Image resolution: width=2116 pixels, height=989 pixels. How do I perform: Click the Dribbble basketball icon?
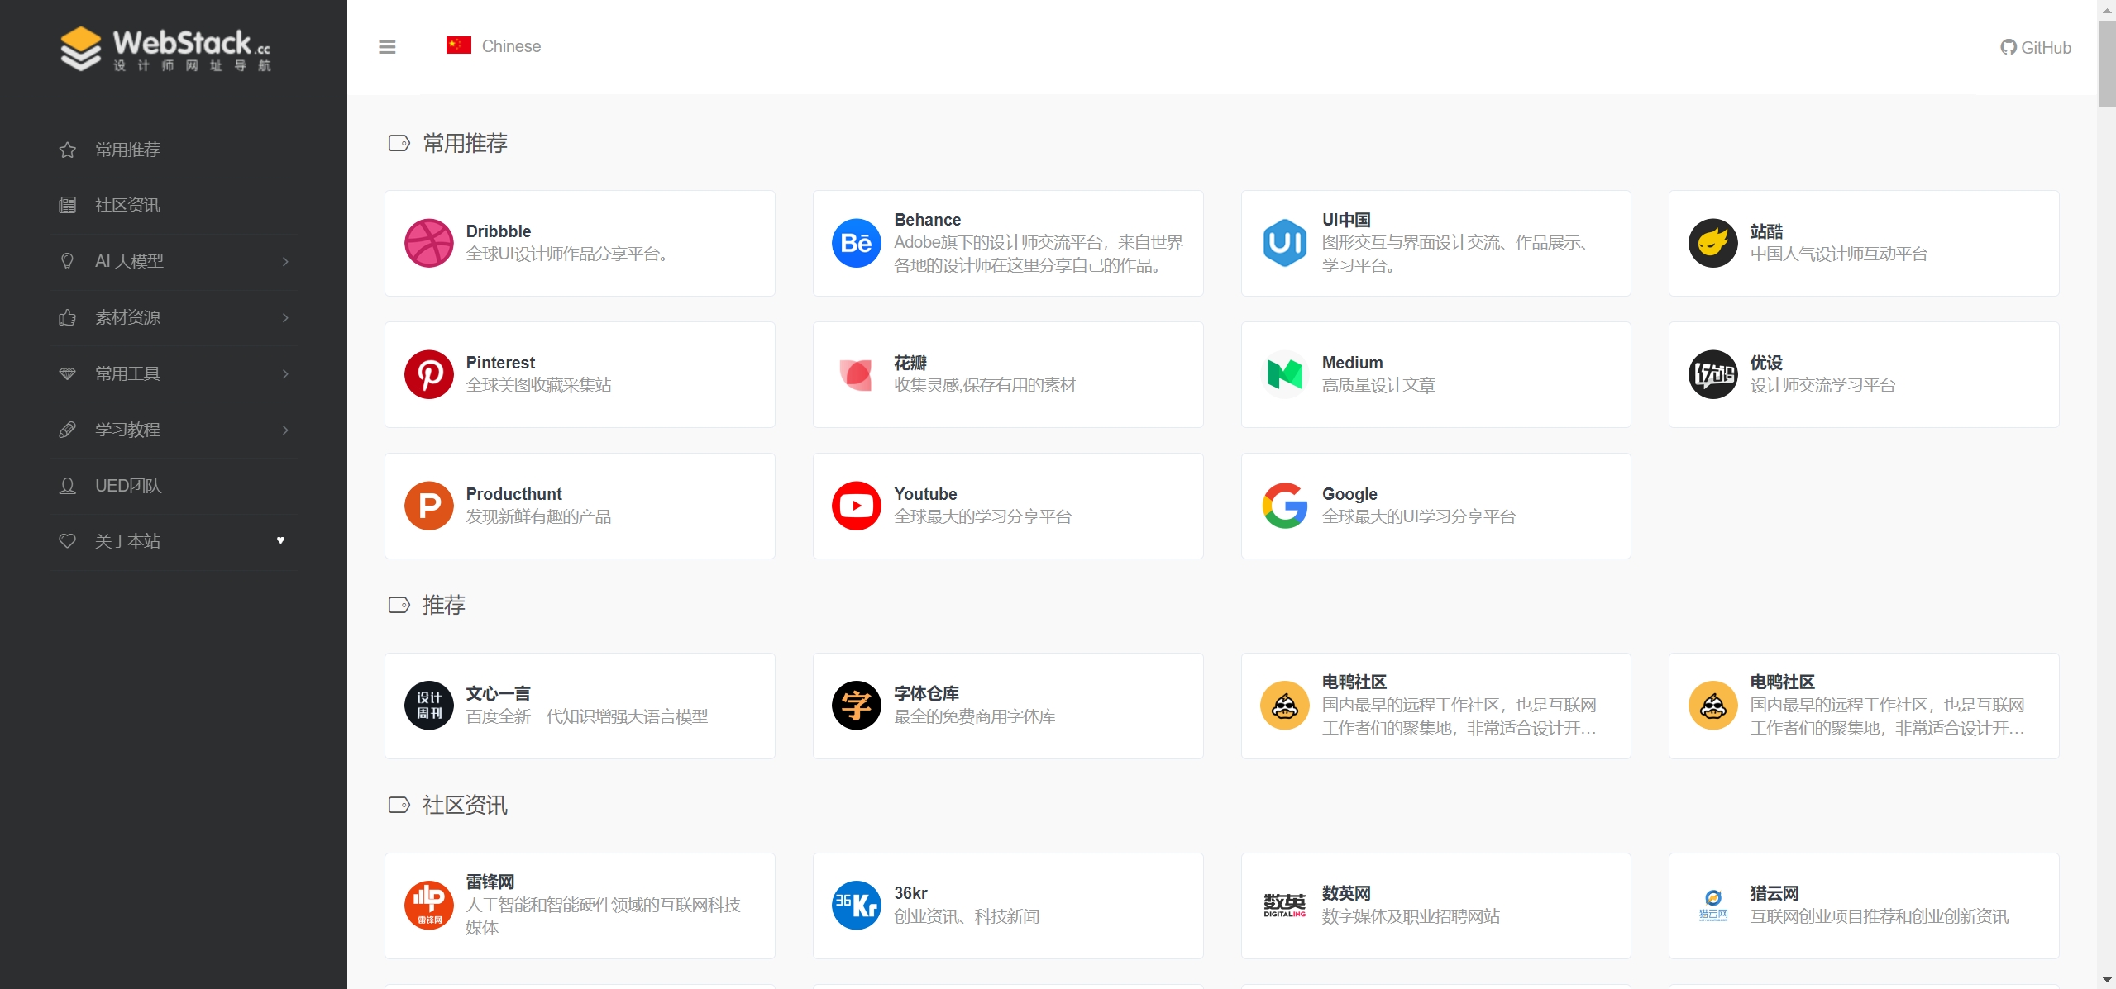click(x=428, y=243)
